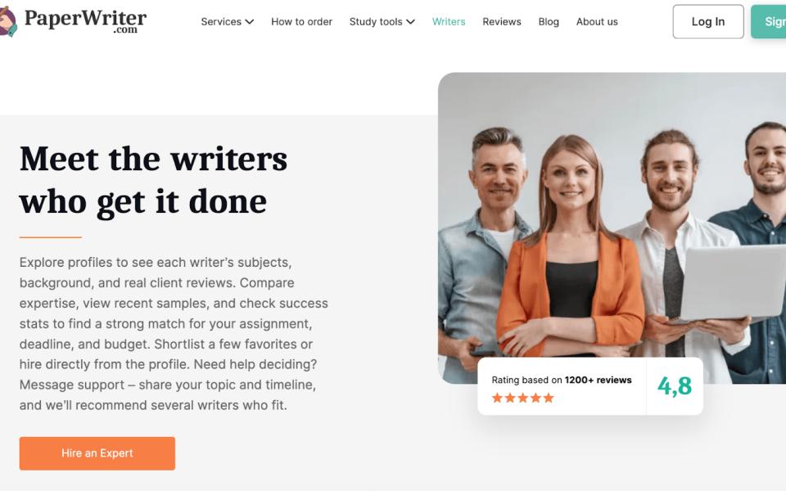Image resolution: width=786 pixels, height=491 pixels.
Task: Open the Services menu
Action: tap(227, 21)
